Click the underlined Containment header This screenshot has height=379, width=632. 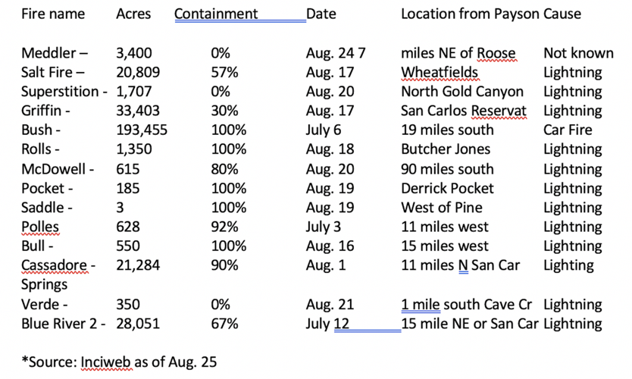[x=216, y=14]
